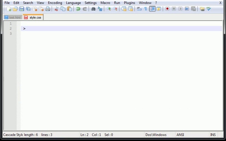Image resolution: width=226 pixels, height=141 pixels.
Task: Click the Close All documents icon
Action: tap(41, 9)
